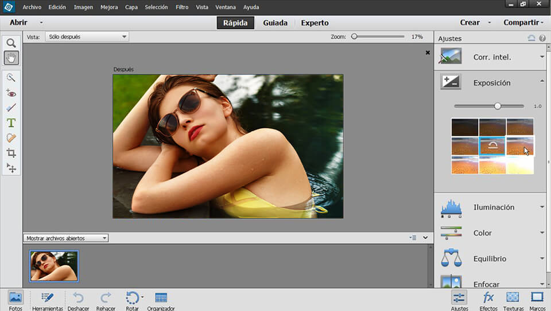Screen dimensions: 551x311
Task: Choose the darkest exposure preset thumbnail
Action: [x=464, y=127]
